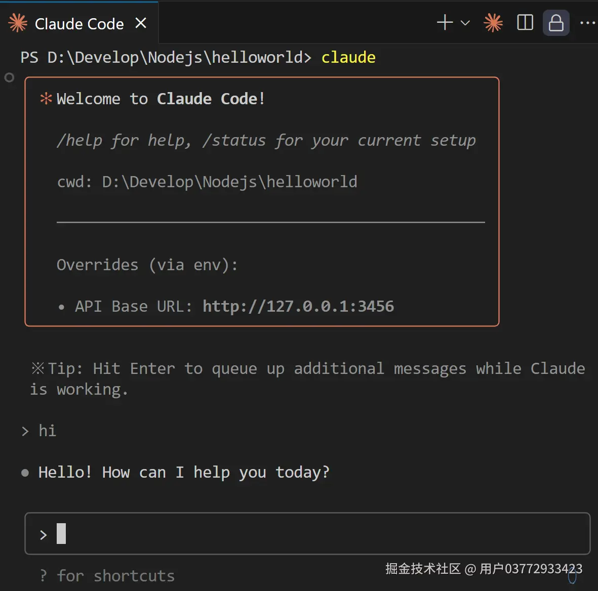This screenshot has height=591, width=598.
Task: Select the Claude Code tab label
Action: click(79, 24)
